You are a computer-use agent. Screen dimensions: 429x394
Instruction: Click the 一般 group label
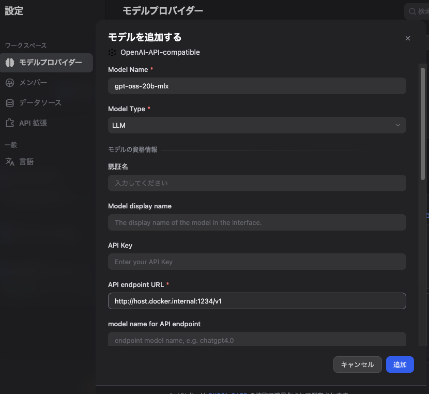click(11, 145)
